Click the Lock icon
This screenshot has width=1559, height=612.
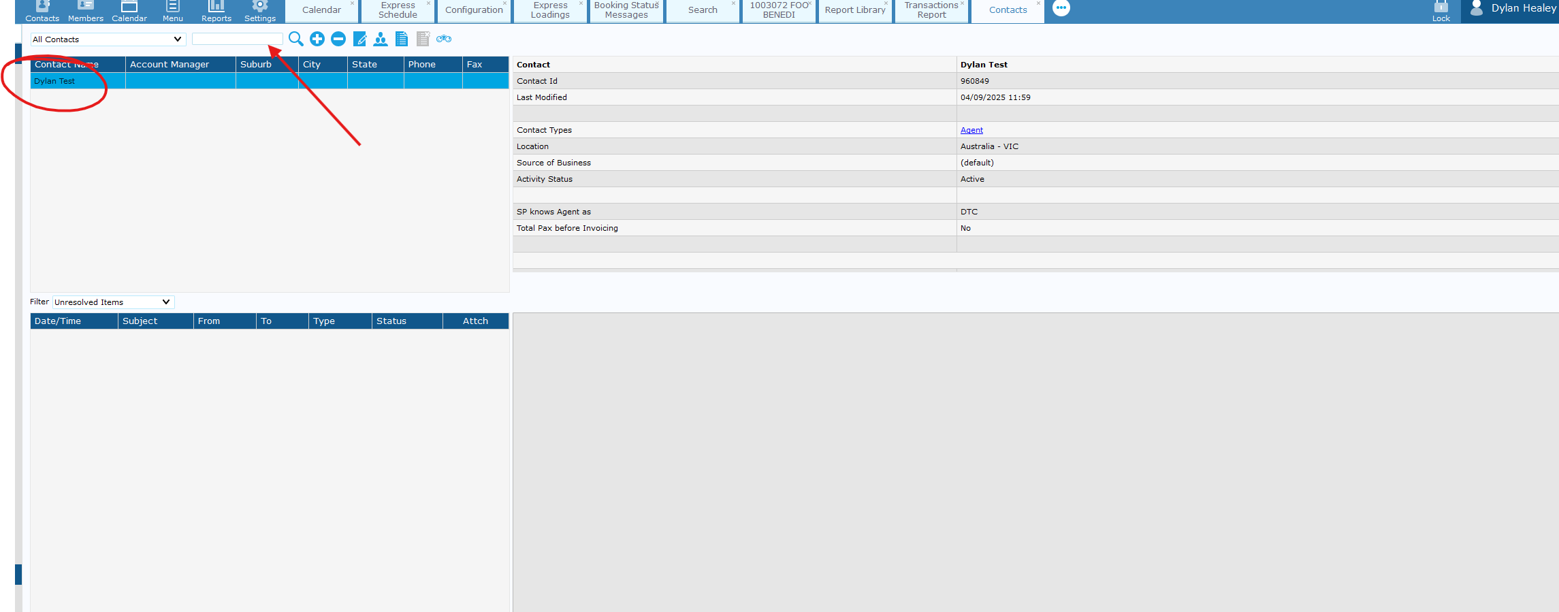point(1441,11)
